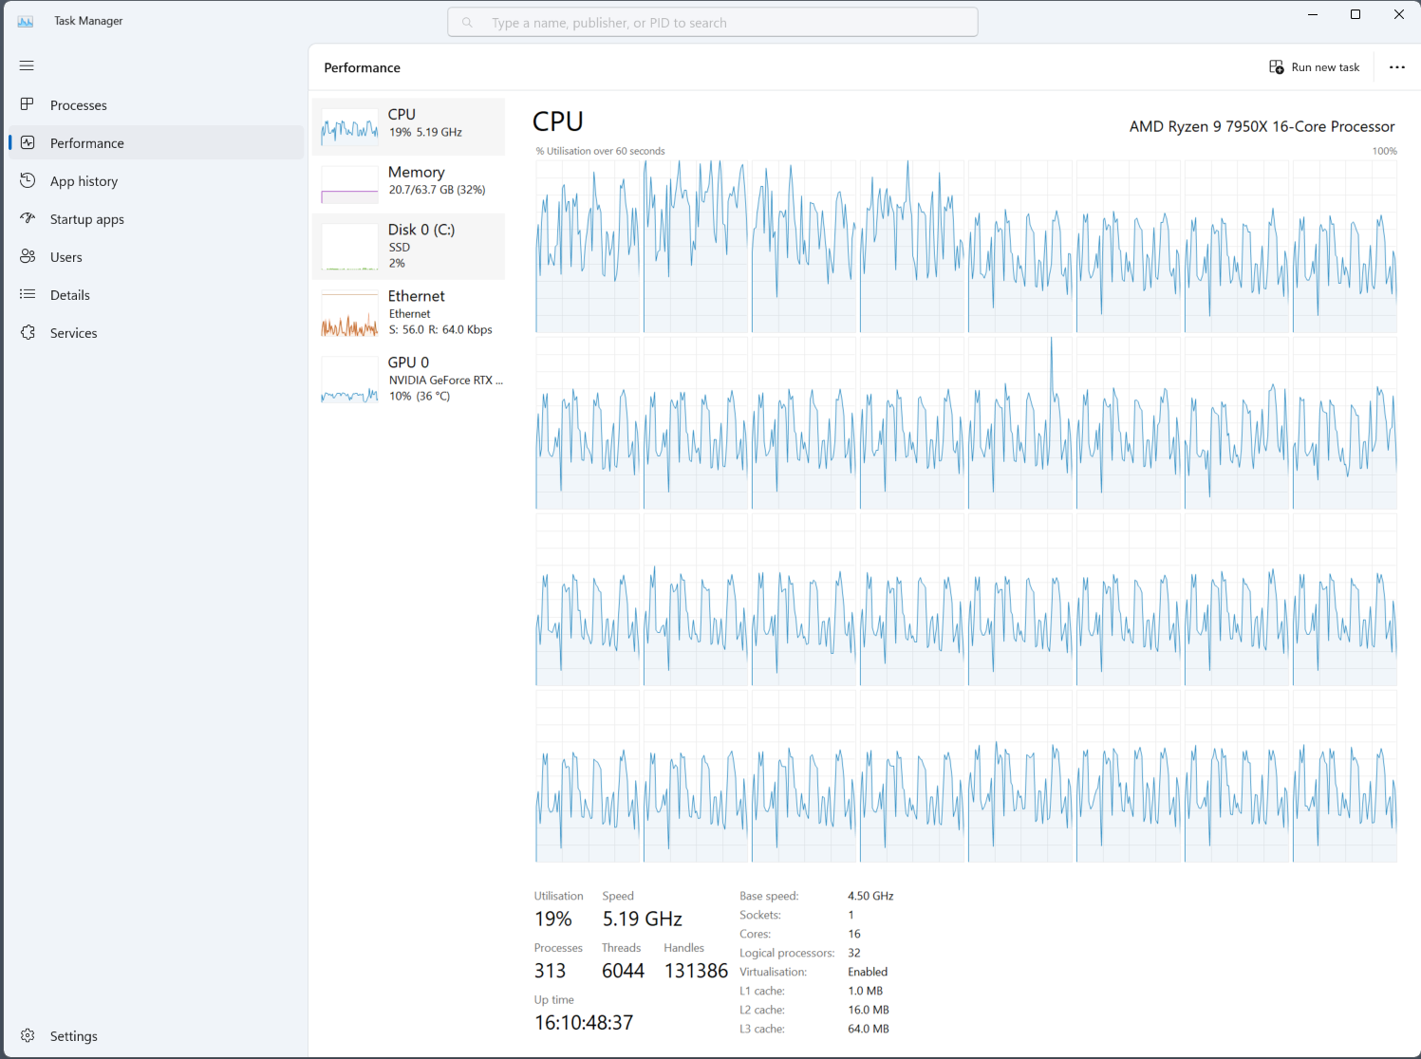View the Users page
This screenshot has height=1059, width=1421.
65,256
